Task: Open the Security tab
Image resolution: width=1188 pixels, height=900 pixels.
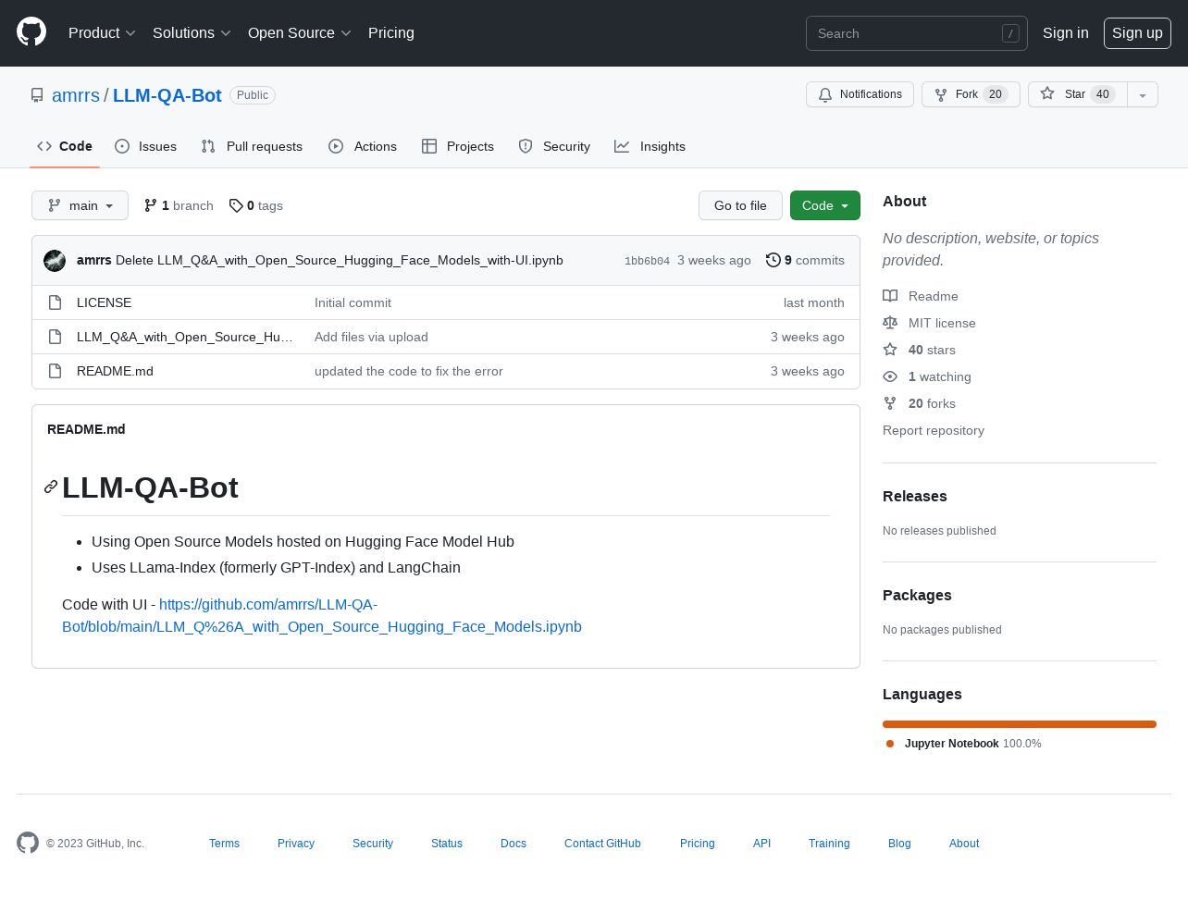Action: click(x=554, y=146)
